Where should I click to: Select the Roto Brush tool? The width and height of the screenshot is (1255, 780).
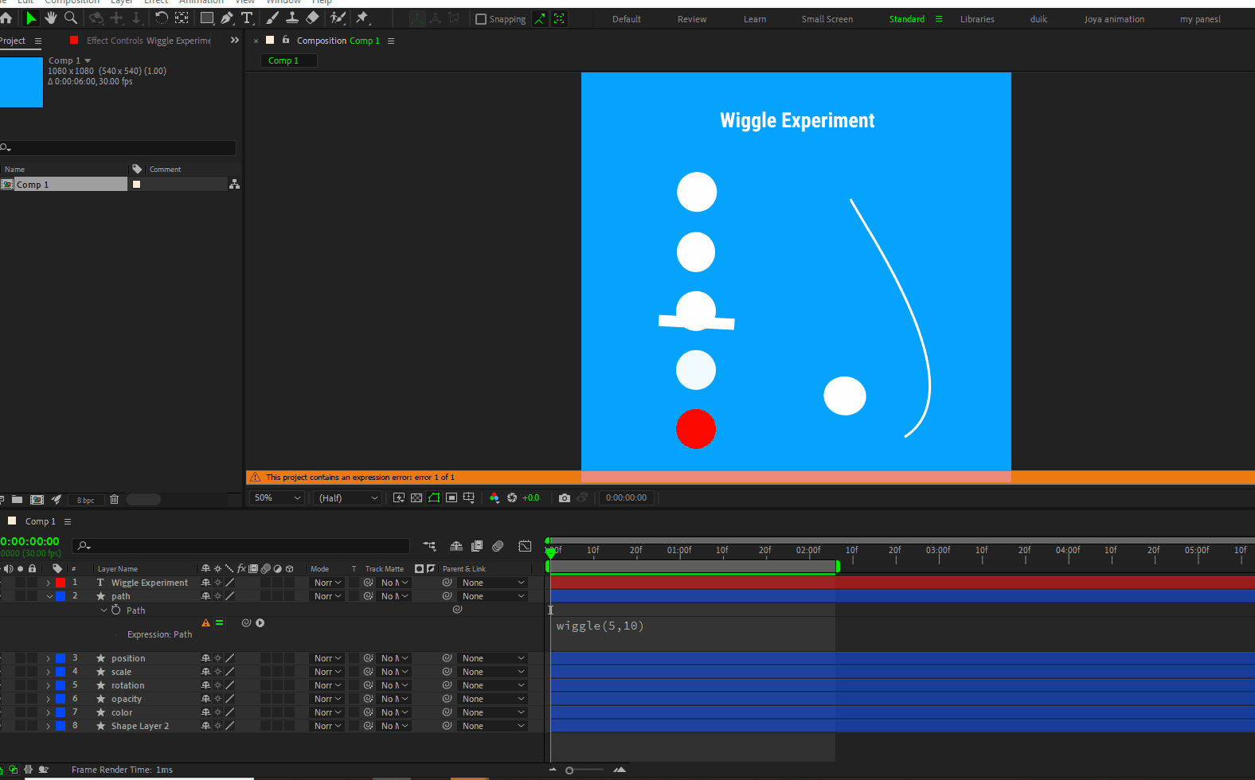[x=338, y=18]
